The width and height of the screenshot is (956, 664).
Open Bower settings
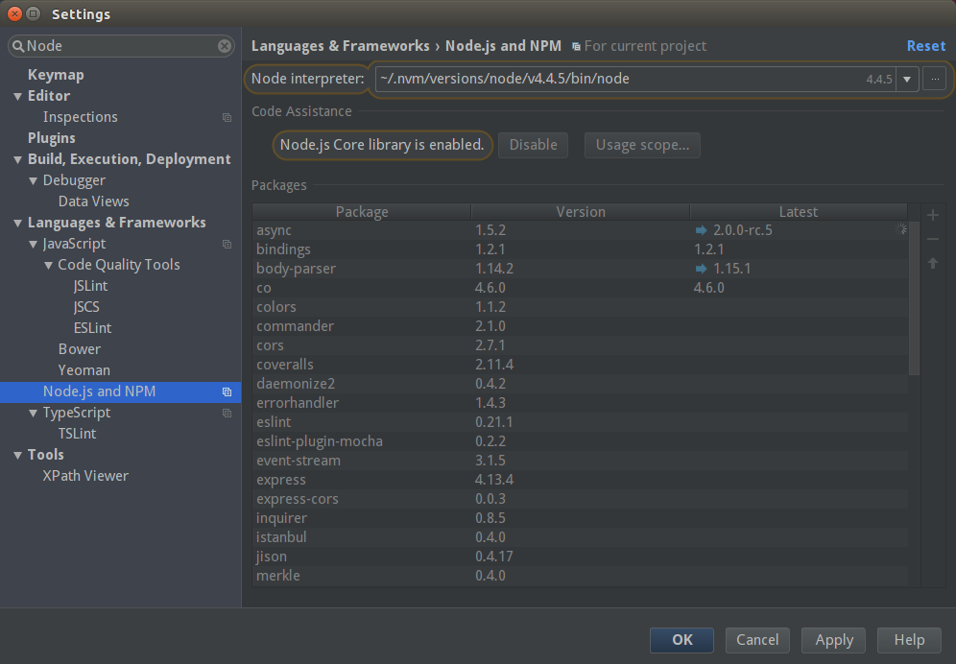click(80, 349)
